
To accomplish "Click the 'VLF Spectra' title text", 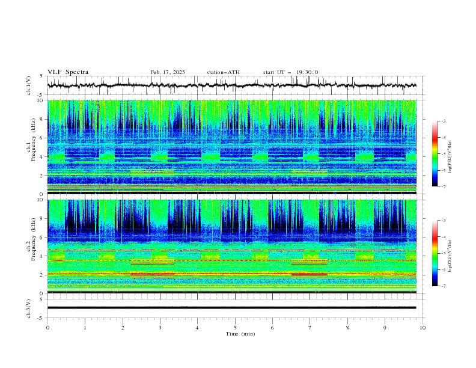I will (68, 72).
